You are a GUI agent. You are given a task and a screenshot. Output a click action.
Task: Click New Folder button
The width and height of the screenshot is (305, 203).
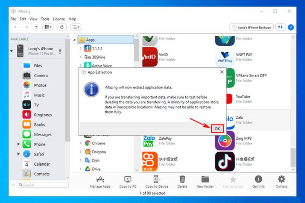[x=205, y=182]
